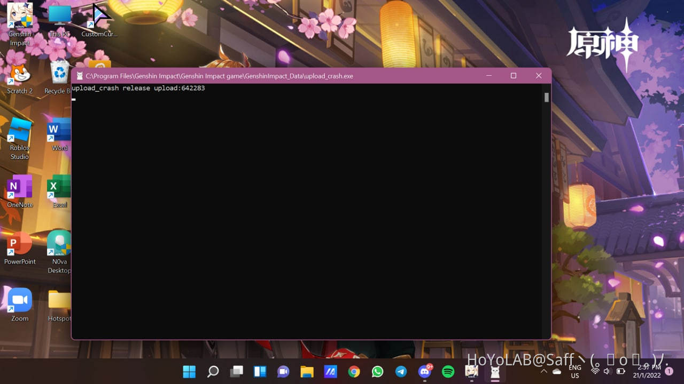Screen dimensions: 684x384
Task: Open the Zoom desktop shortcut
Action: tap(20, 301)
